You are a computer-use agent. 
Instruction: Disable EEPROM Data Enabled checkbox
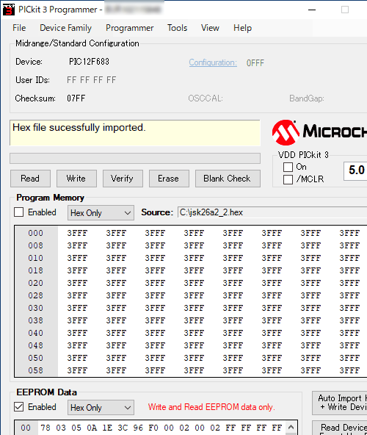coord(19,407)
